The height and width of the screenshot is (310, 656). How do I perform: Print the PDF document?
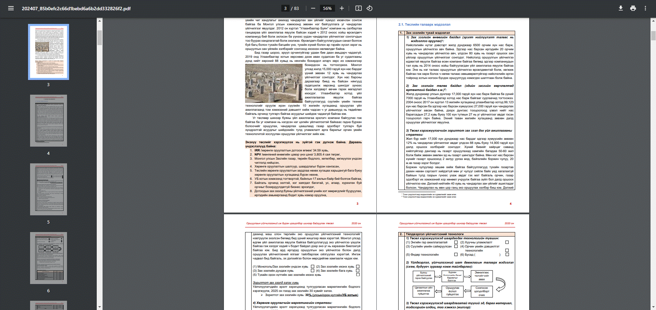click(x=633, y=8)
